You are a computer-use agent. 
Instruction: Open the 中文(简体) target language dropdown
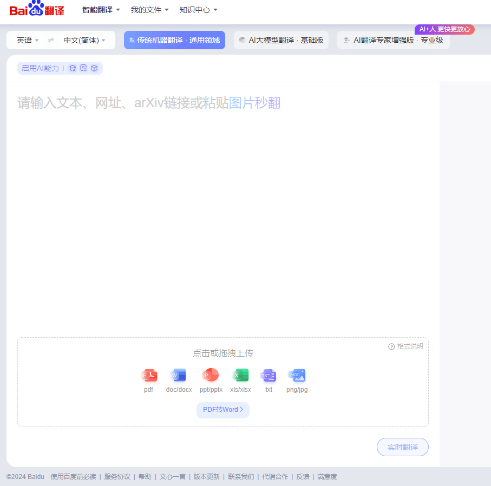click(x=84, y=40)
